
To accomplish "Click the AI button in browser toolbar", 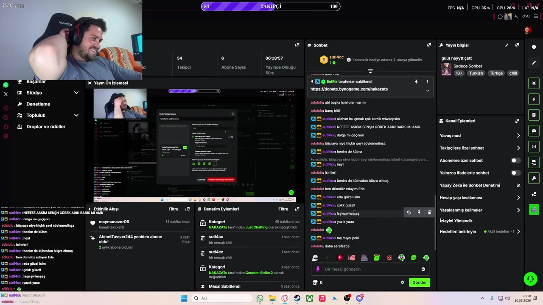I will [x=526, y=17].
